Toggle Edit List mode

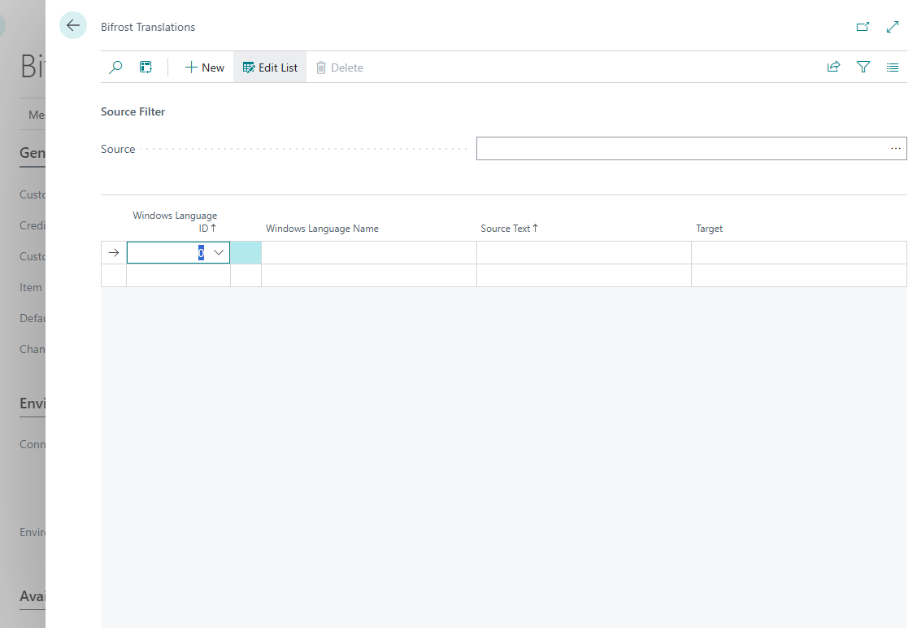[x=270, y=68]
